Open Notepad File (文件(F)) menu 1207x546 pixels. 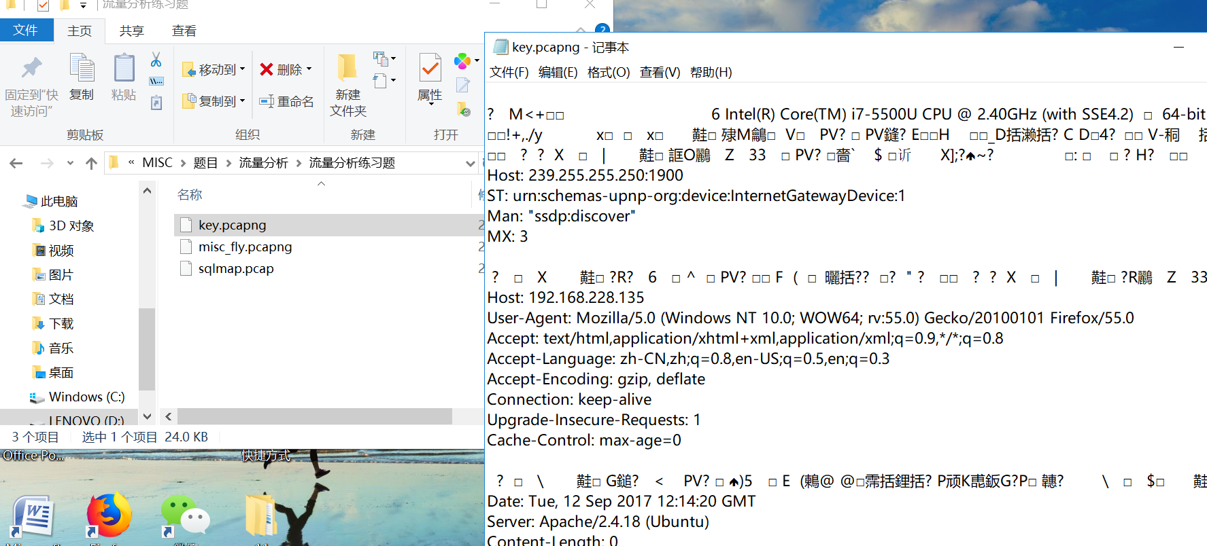click(509, 72)
